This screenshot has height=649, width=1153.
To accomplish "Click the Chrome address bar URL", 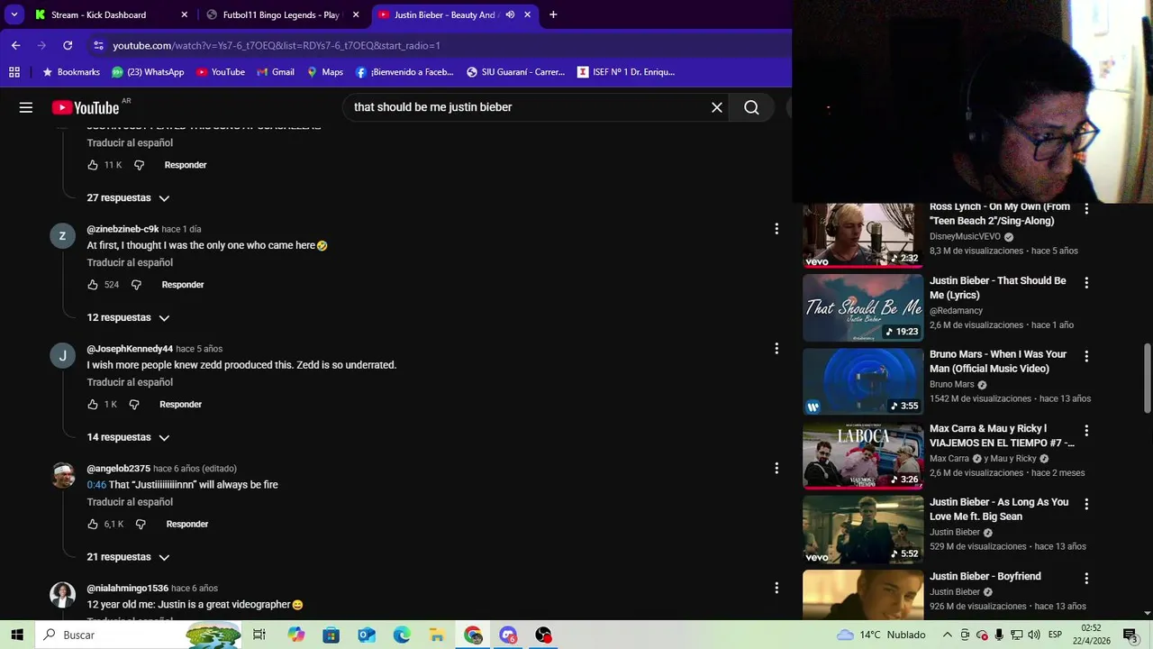I will pyautogui.click(x=277, y=45).
